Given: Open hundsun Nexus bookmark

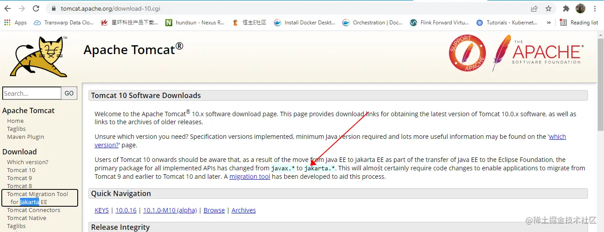Looking at the screenshot, I should [x=195, y=23].
